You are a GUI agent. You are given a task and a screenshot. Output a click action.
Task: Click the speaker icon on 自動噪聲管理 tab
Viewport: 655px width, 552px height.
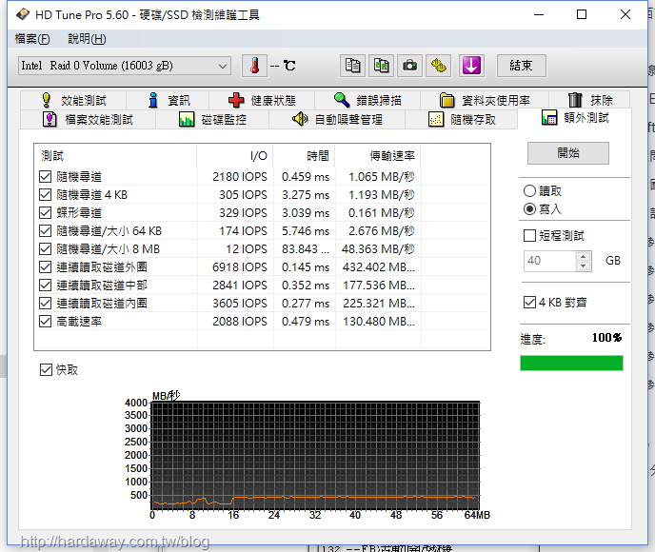click(x=300, y=119)
